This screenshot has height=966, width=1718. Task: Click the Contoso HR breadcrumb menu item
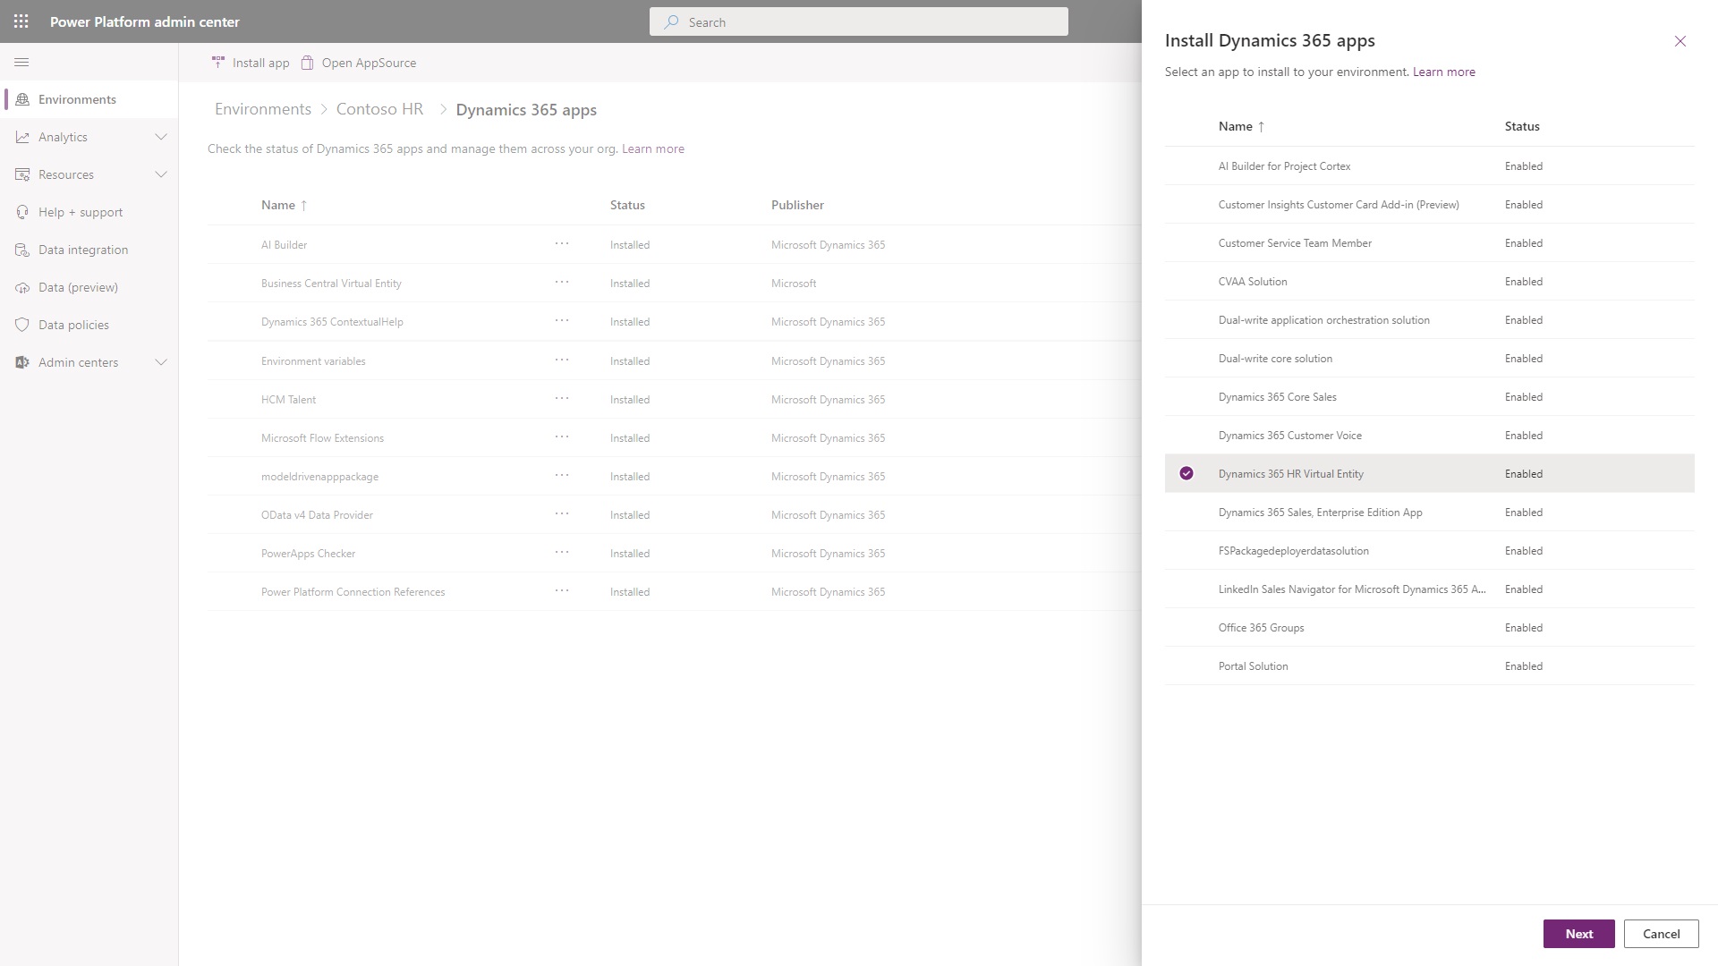378,108
